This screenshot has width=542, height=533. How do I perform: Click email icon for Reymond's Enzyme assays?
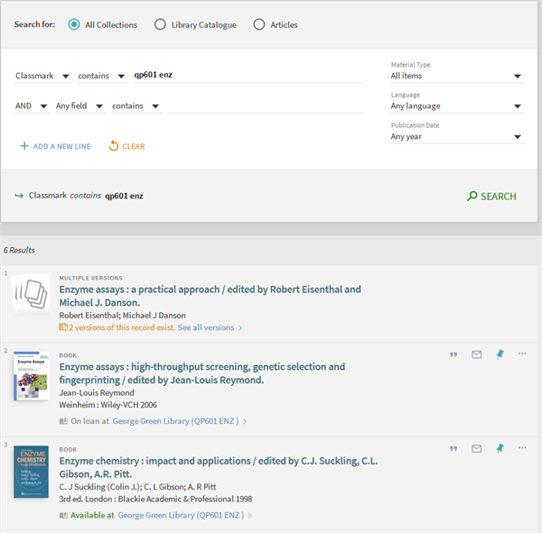[476, 354]
